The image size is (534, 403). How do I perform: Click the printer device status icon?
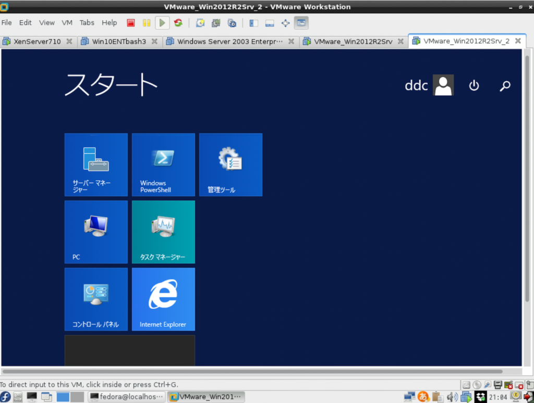coord(498,385)
